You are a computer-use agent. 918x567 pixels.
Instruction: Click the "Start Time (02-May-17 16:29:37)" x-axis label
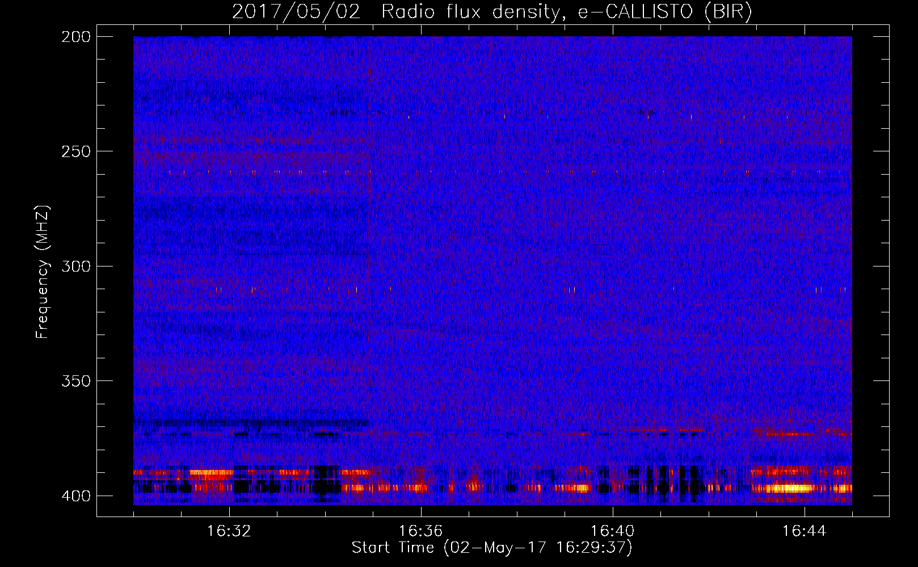pos(492,548)
